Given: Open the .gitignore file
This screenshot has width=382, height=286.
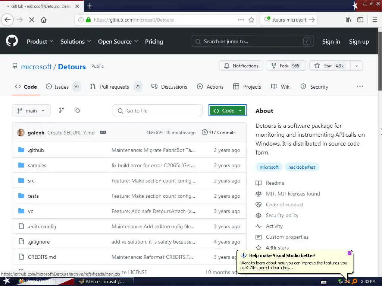Looking at the screenshot, I should [38, 242].
